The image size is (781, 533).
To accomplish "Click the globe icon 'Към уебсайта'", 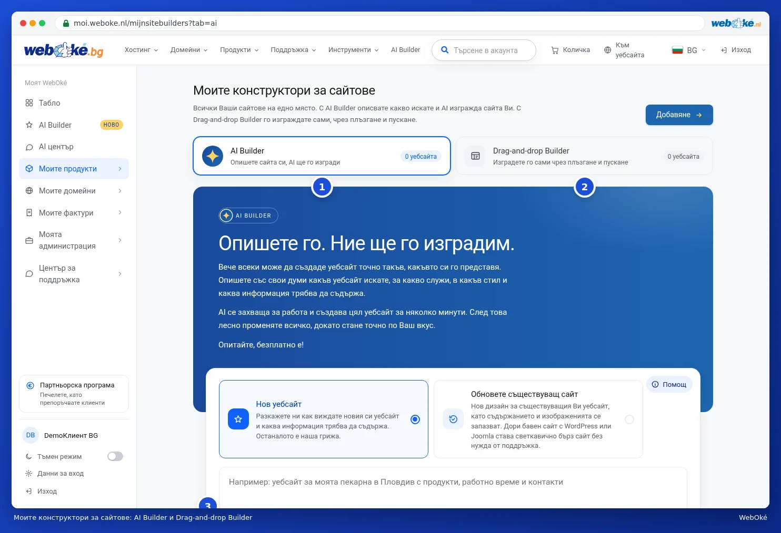I will pos(608,50).
